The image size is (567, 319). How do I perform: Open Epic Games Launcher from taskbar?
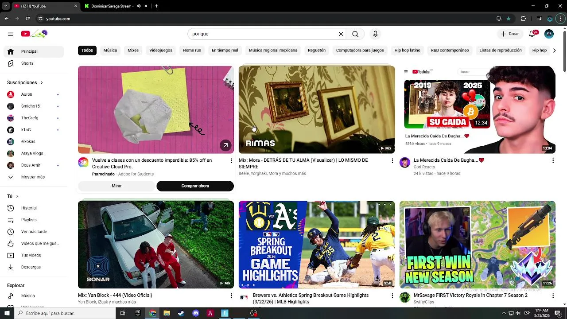(x=138, y=313)
